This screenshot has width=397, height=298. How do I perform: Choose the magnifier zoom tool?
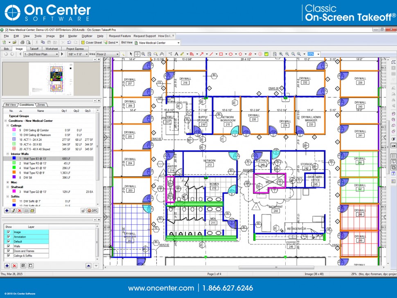click(143, 54)
